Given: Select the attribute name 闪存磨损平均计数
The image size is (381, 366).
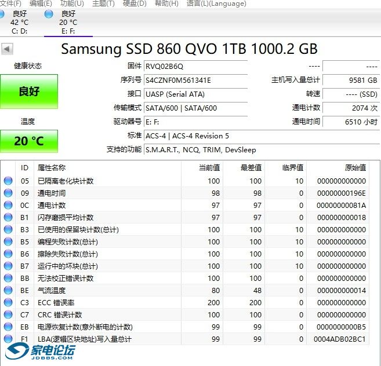Looking at the screenshot, I should click(66, 218).
